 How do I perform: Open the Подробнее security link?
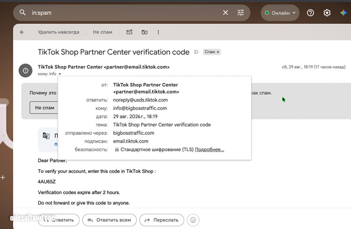(209, 149)
